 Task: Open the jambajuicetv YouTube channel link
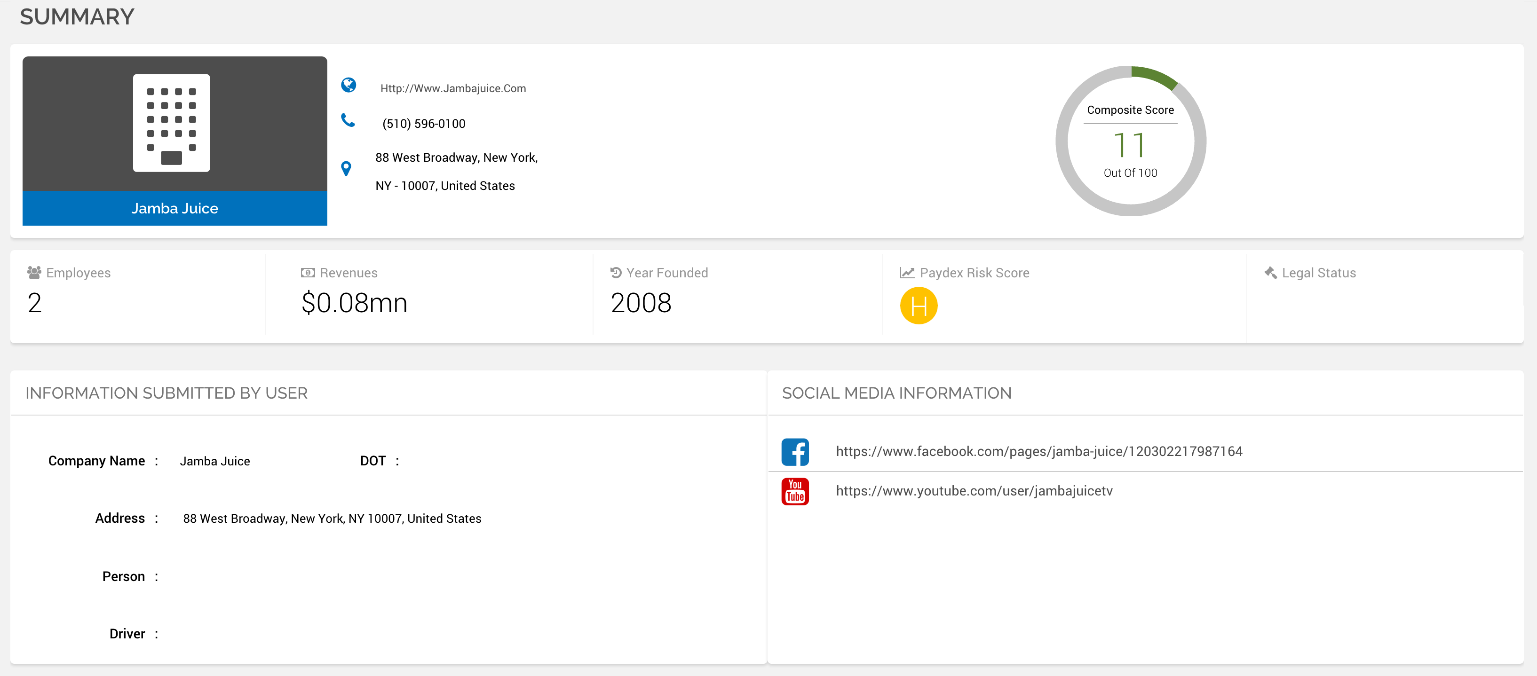tap(974, 491)
